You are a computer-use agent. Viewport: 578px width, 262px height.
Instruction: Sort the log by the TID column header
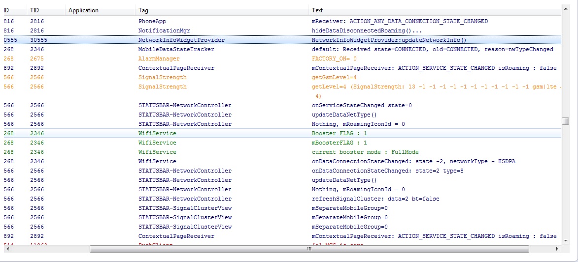click(x=46, y=10)
